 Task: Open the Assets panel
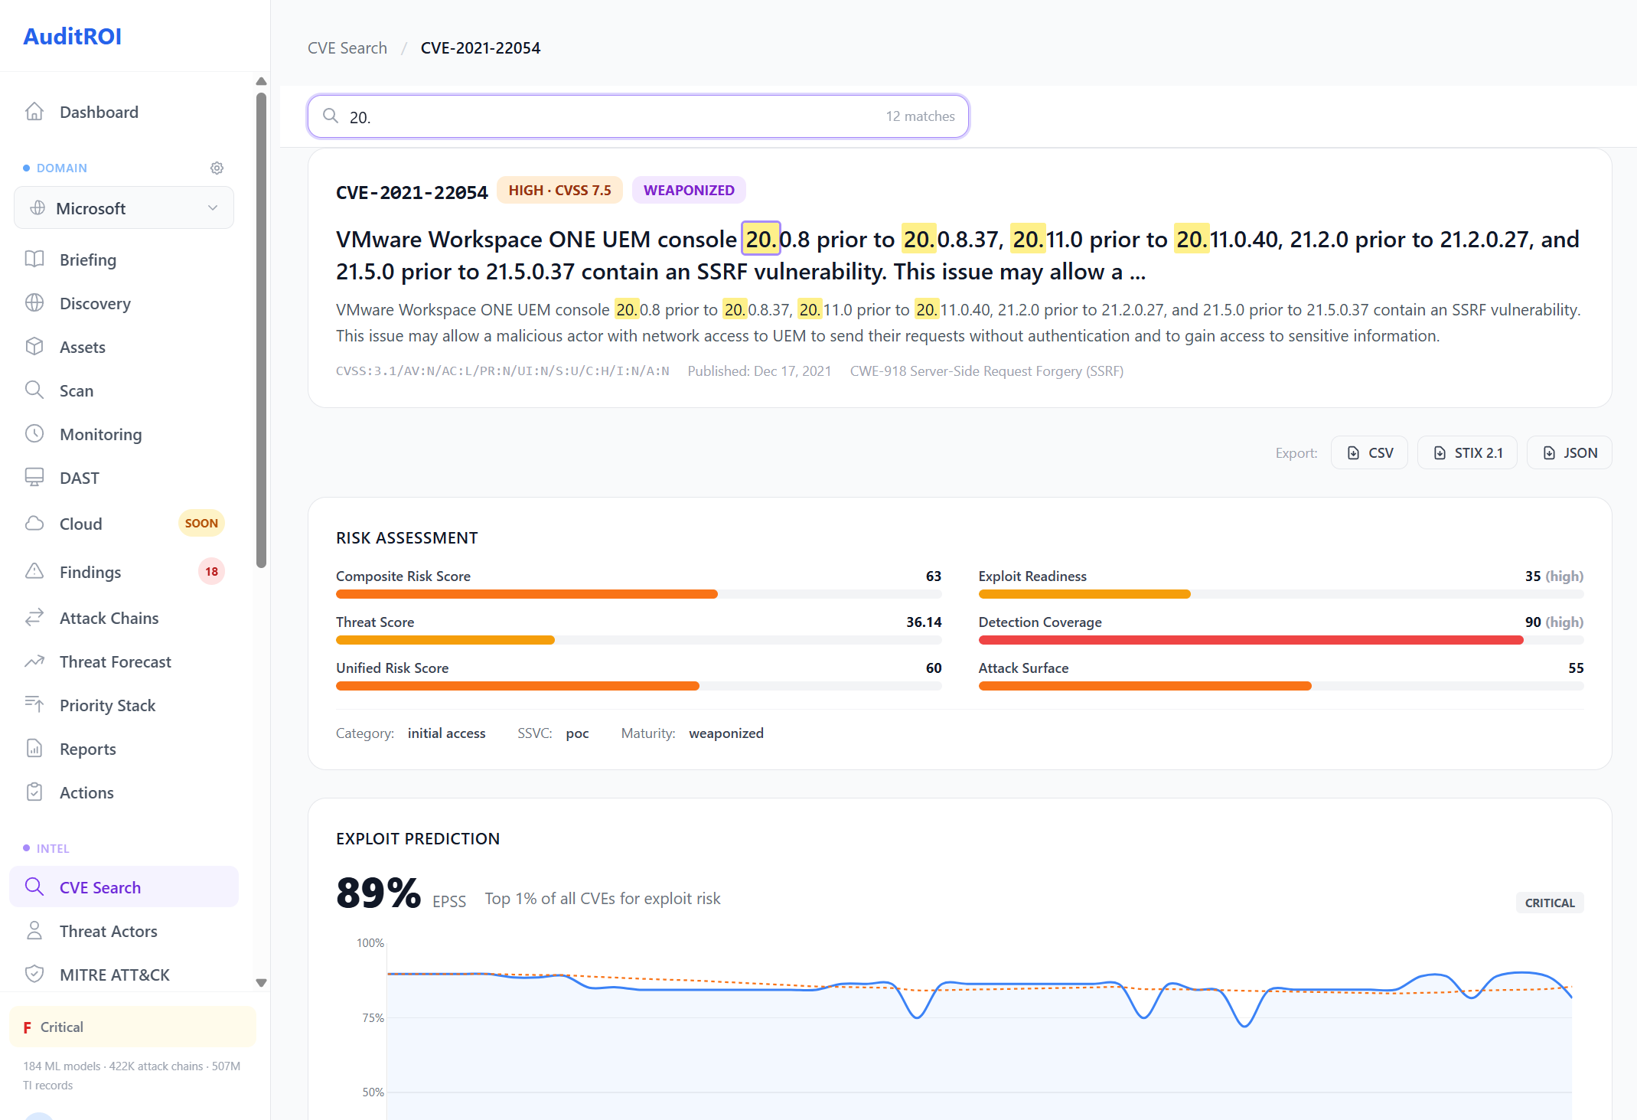coord(82,347)
